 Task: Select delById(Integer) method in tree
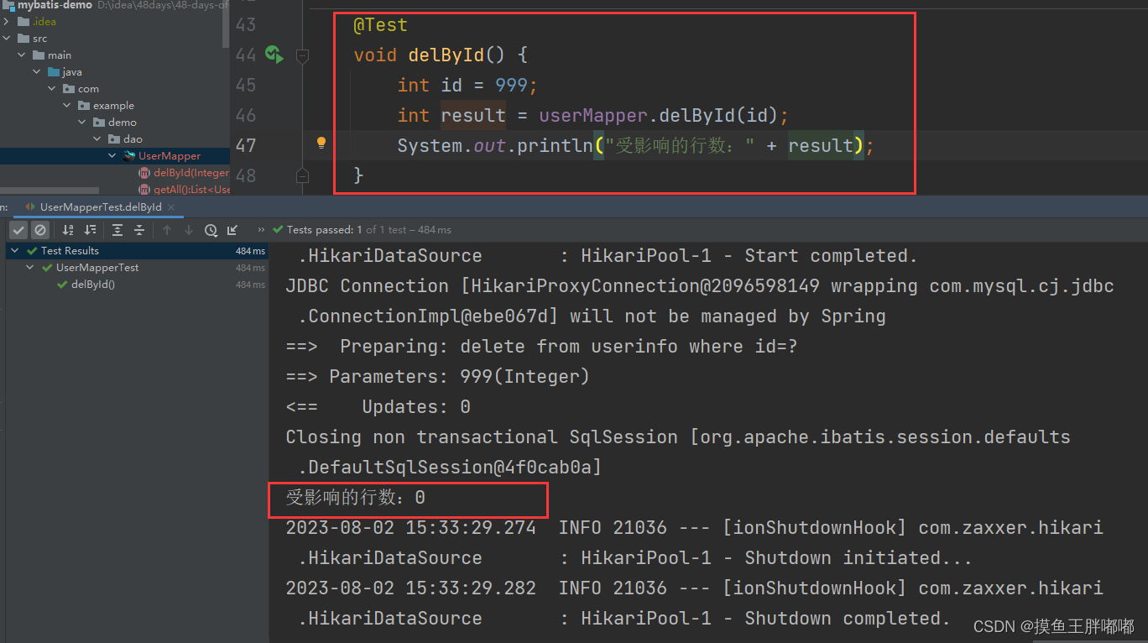[190, 173]
